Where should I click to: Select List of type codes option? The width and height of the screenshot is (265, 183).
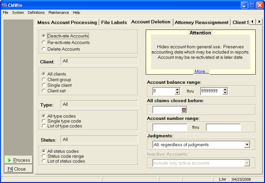43,126
